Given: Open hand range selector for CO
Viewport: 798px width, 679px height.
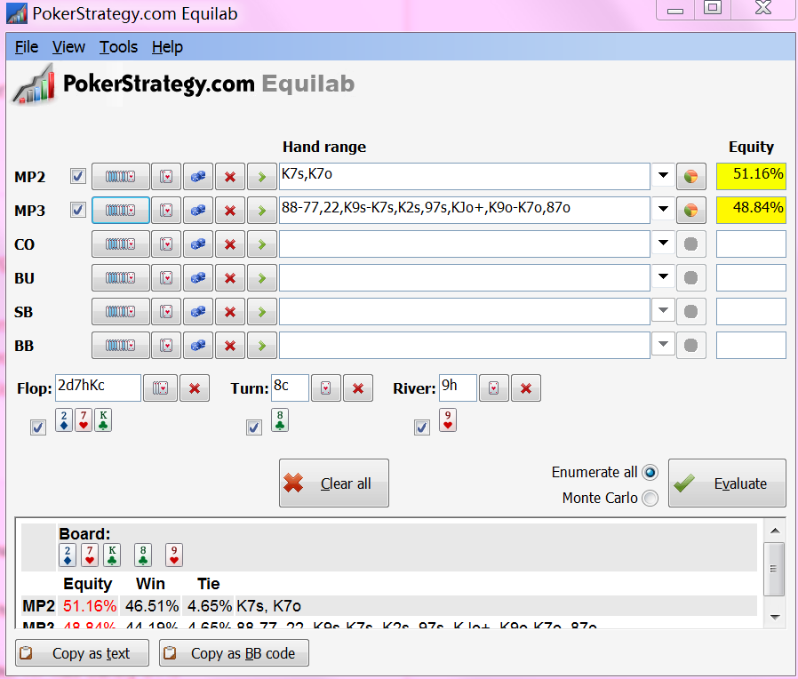Looking at the screenshot, I should [x=121, y=244].
